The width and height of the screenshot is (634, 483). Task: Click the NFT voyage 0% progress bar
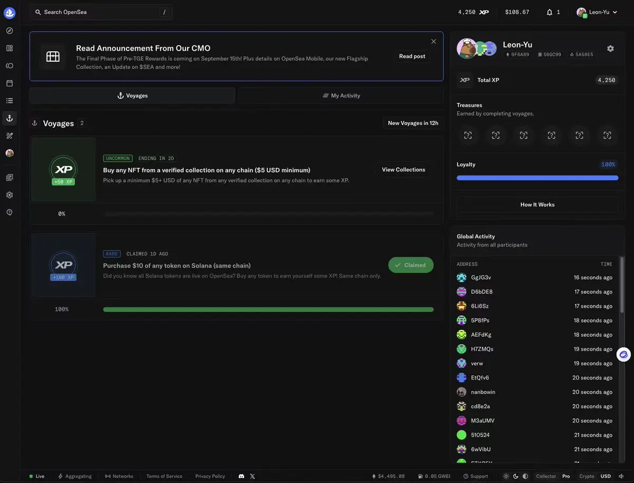268,214
